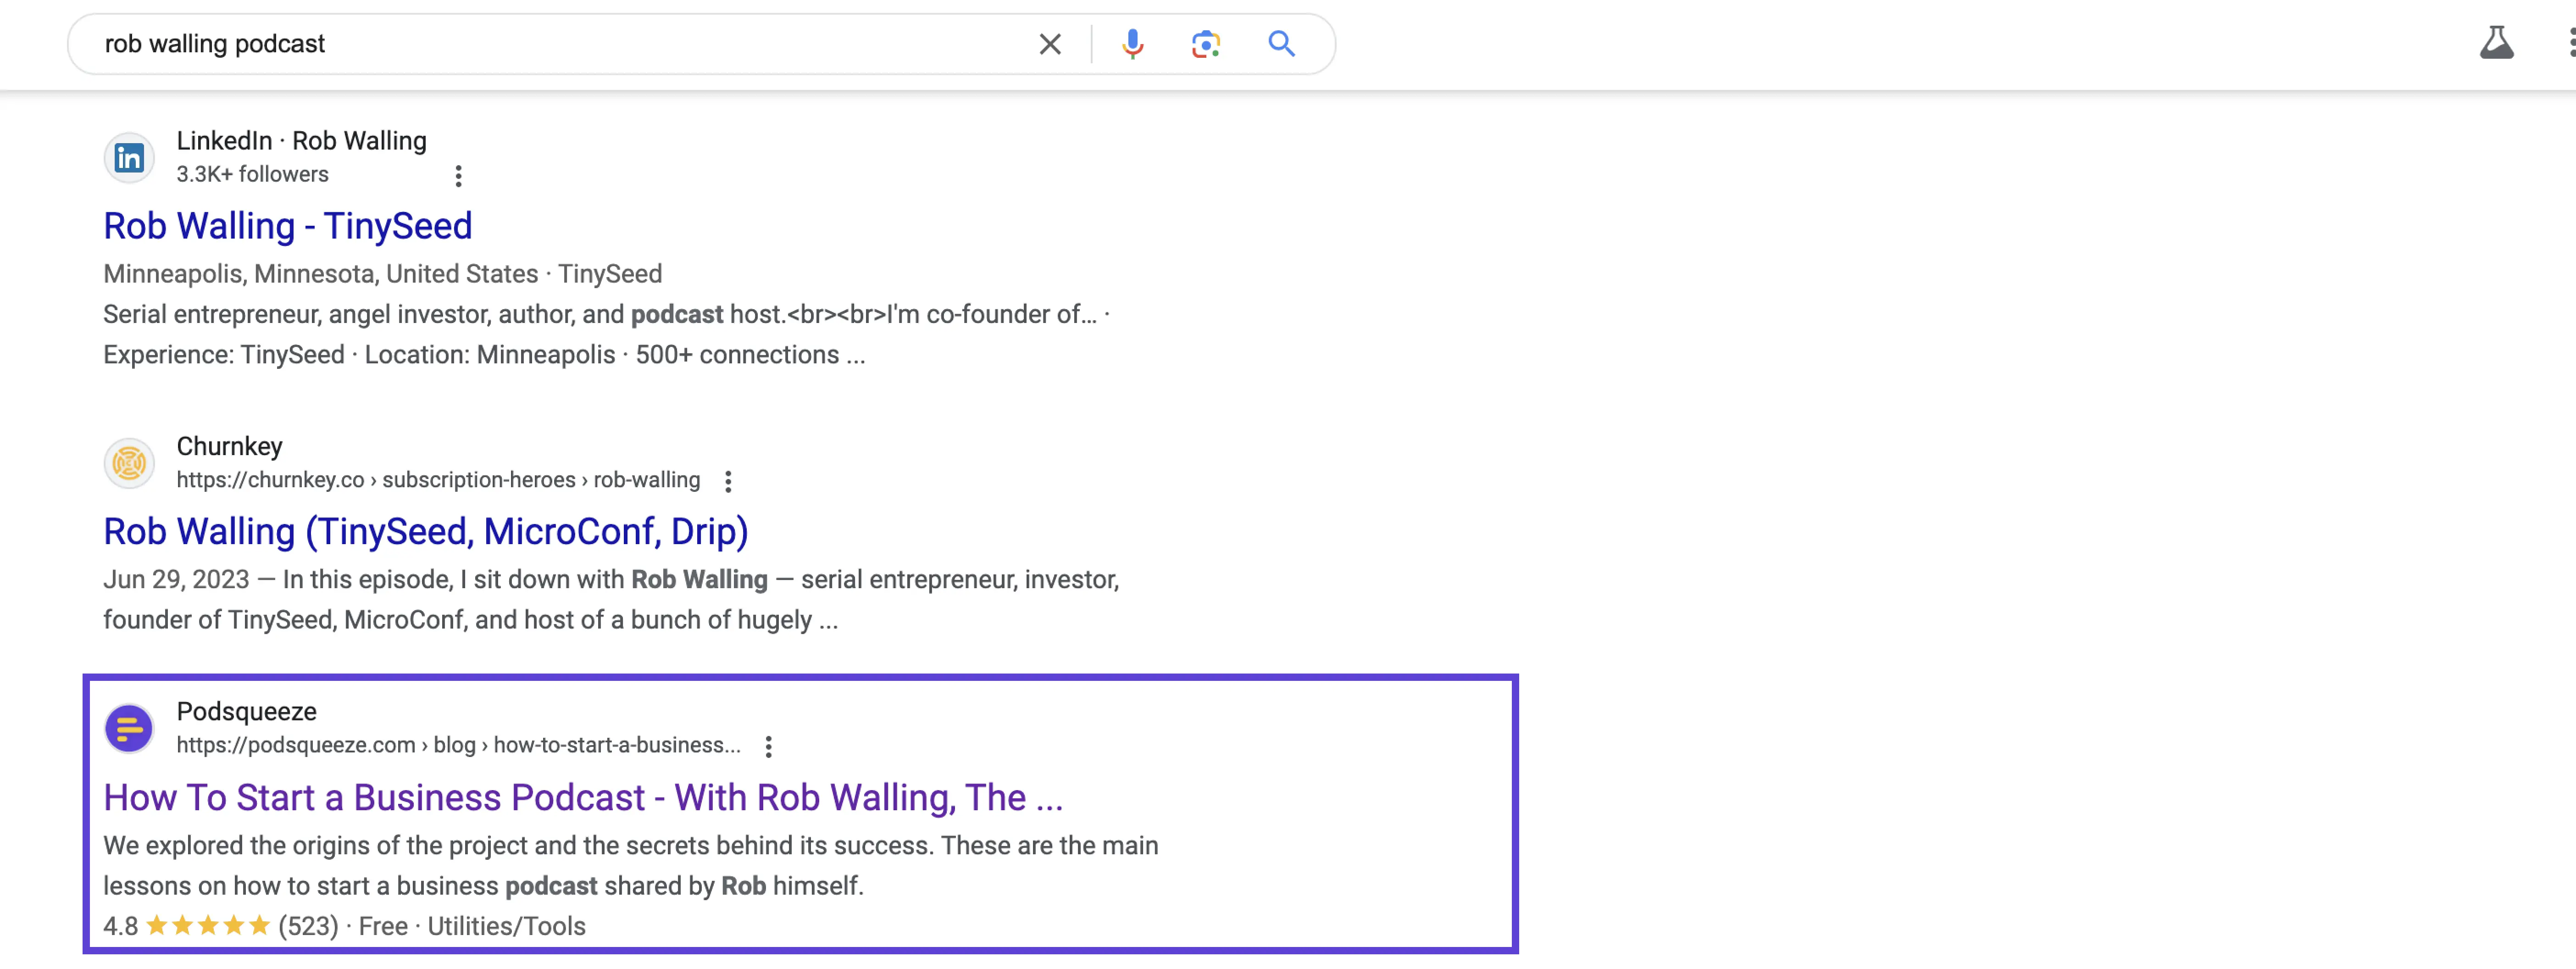Open the 'Rob Walling - TinySeed' result
2576x969 pixels.
[288, 226]
